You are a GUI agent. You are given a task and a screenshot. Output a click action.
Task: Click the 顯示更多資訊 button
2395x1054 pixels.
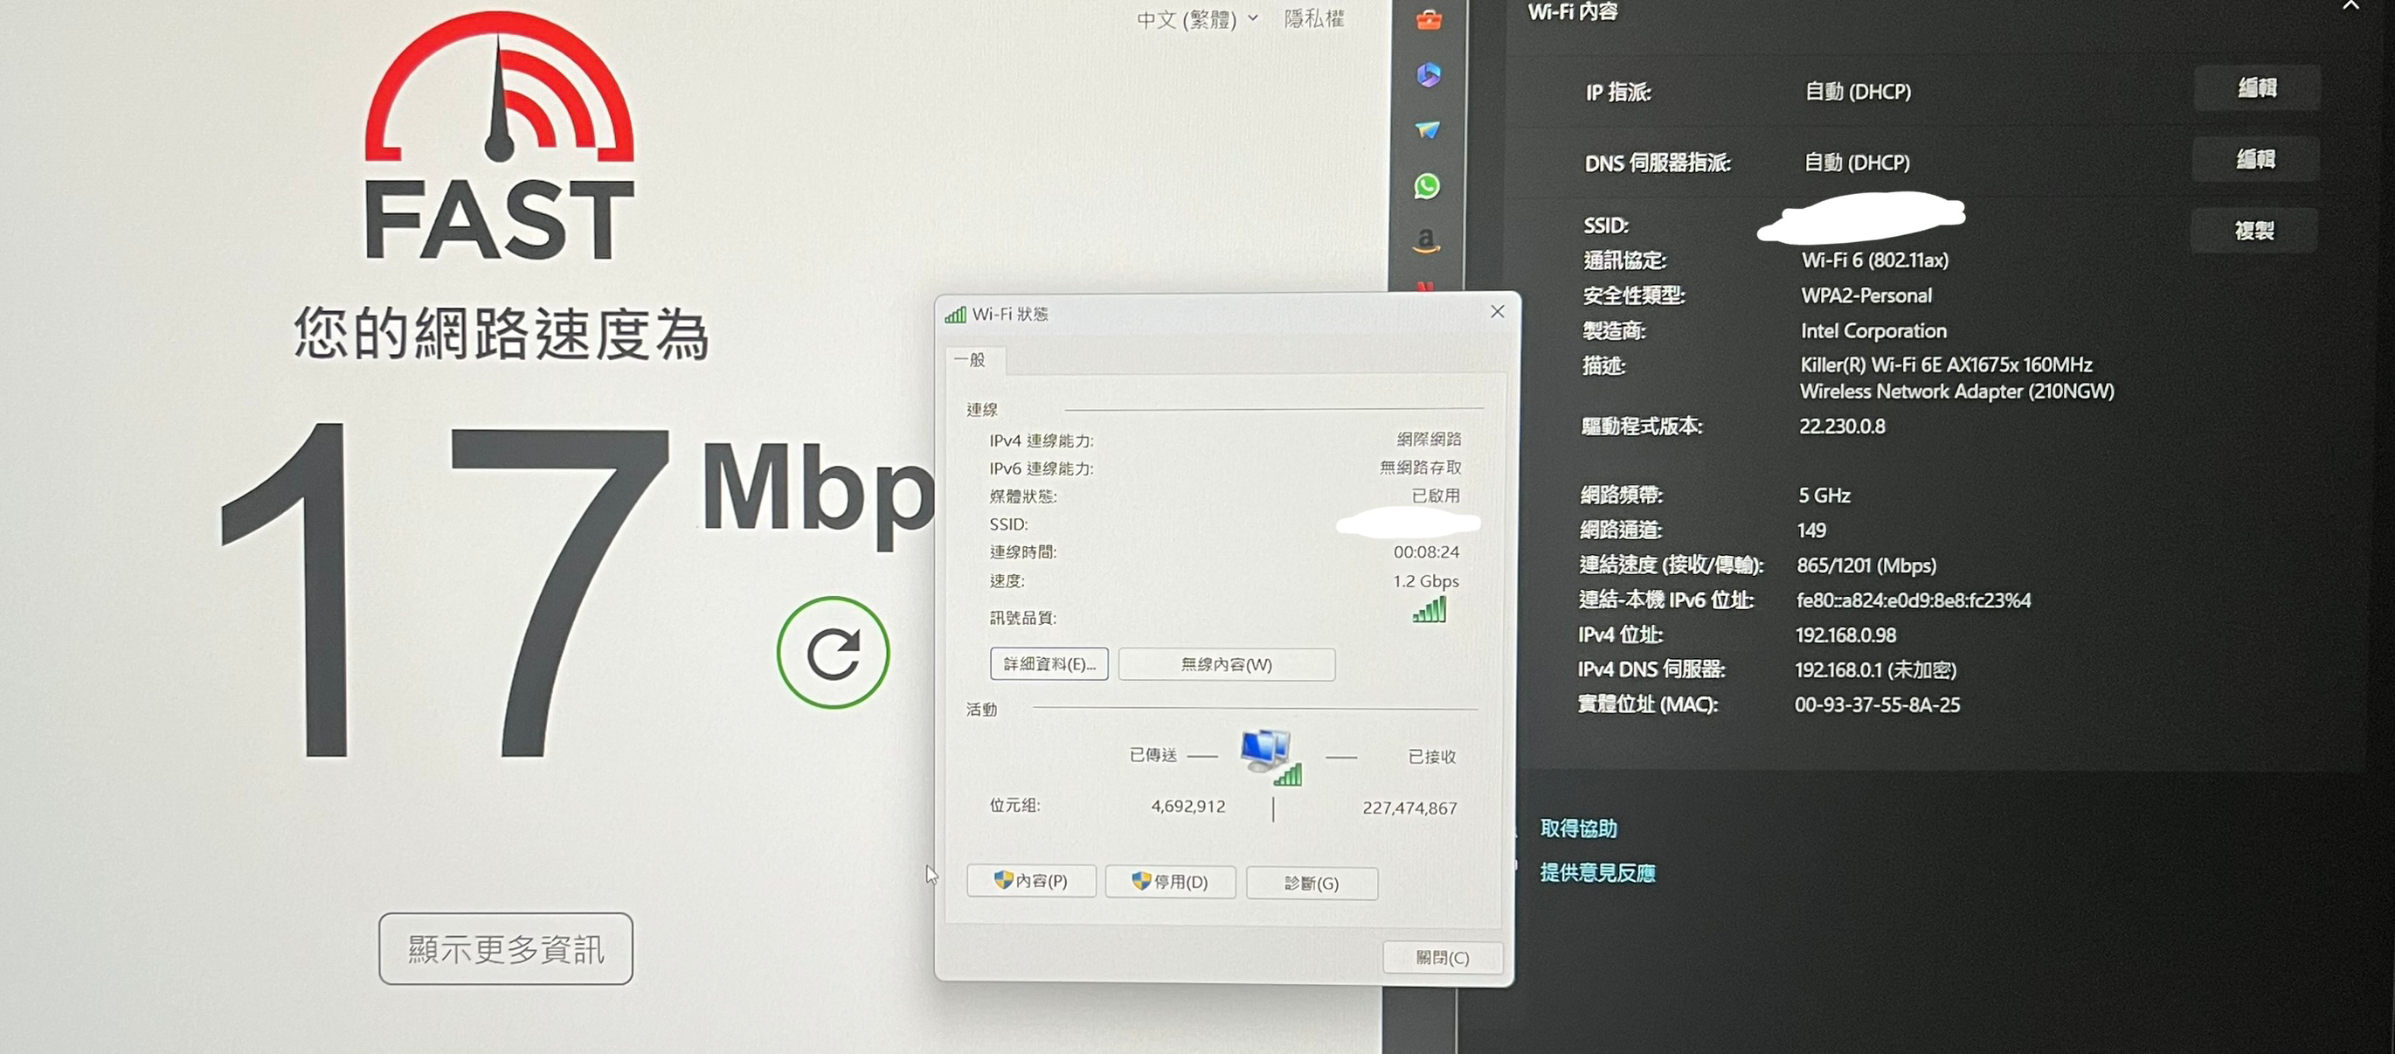coord(506,949)
